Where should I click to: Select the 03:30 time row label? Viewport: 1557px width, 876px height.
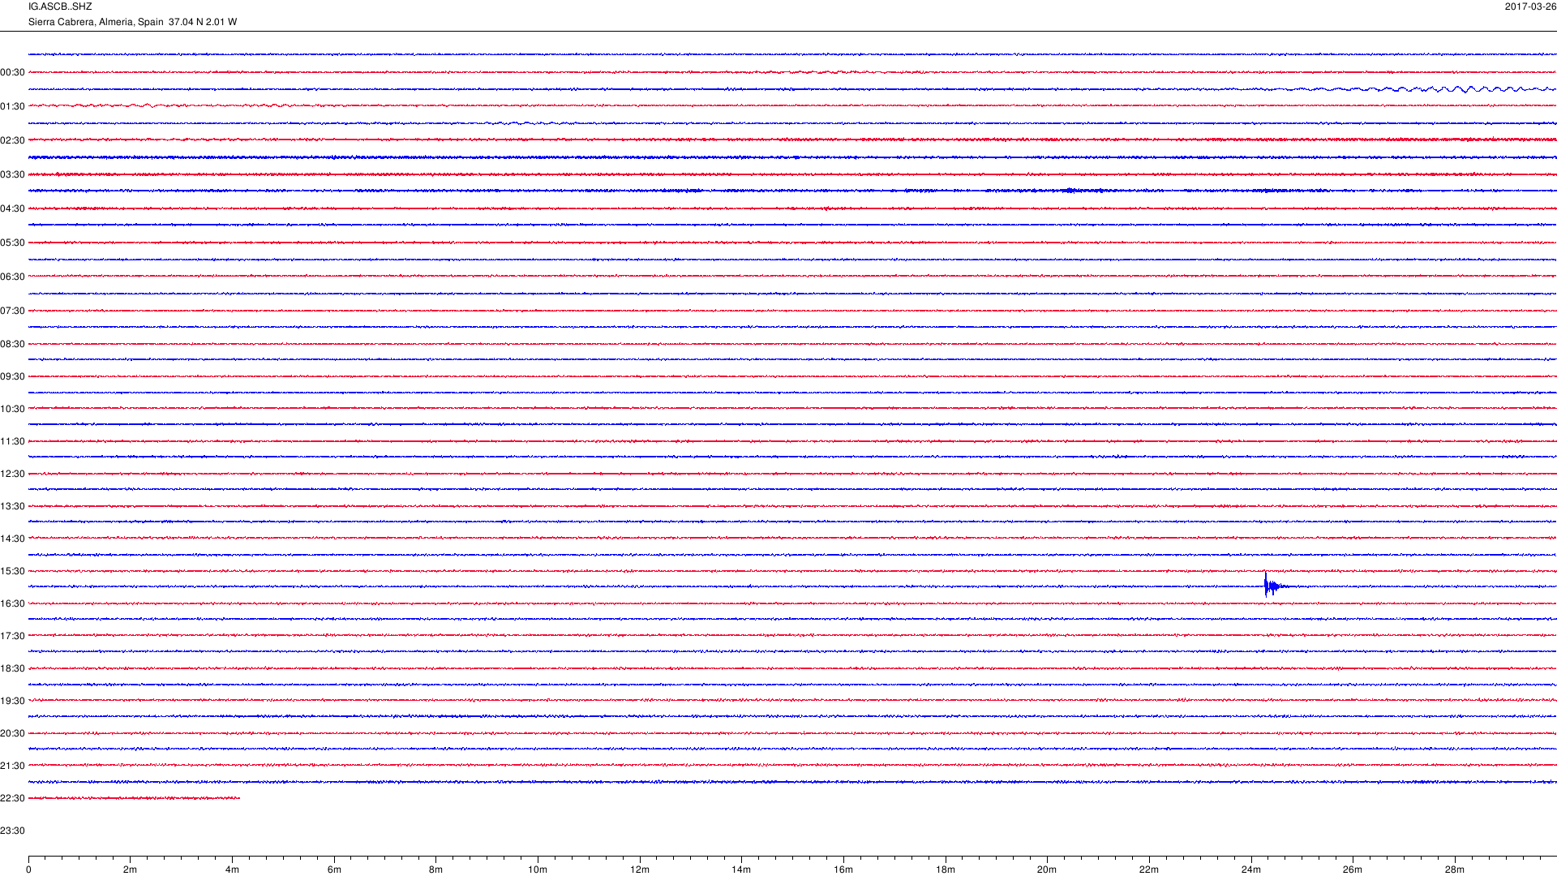click(x=12, y=175)
